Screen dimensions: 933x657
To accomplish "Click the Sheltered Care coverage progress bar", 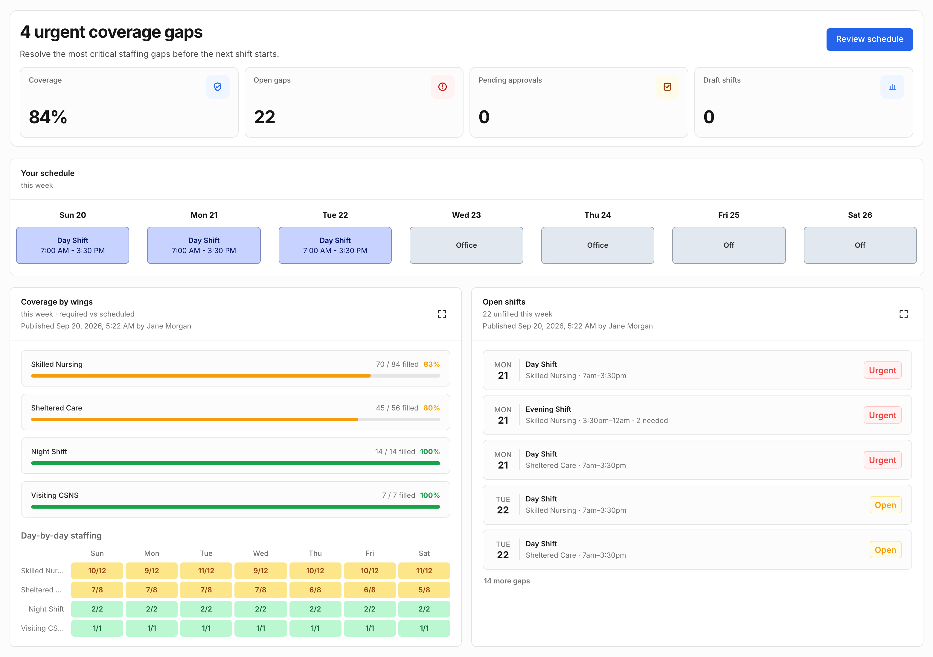I will 236,419.
